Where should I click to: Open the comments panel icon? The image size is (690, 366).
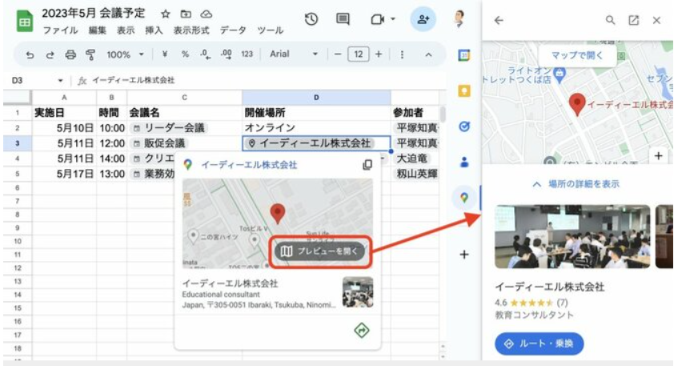tap(343, 19)
